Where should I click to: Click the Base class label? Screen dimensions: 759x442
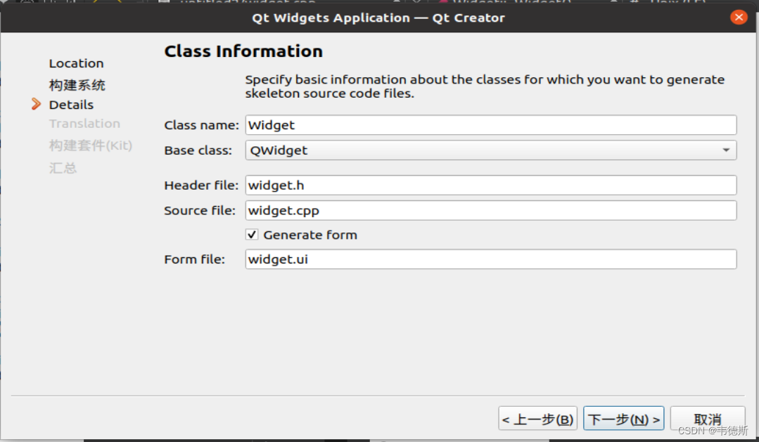[x=198, y=150]
